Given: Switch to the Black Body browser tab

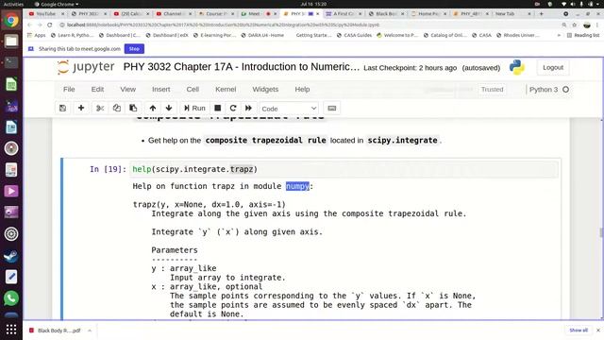Looking at the screenshot, I should (x=386, y=13).
